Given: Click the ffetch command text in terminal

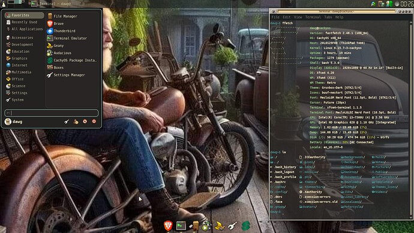Looking at the screenshot, I should click(287, 23).
